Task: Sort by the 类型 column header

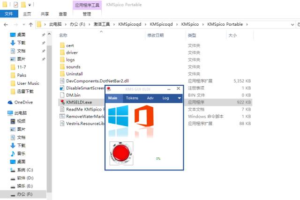Action: click(x=192, y=35)
